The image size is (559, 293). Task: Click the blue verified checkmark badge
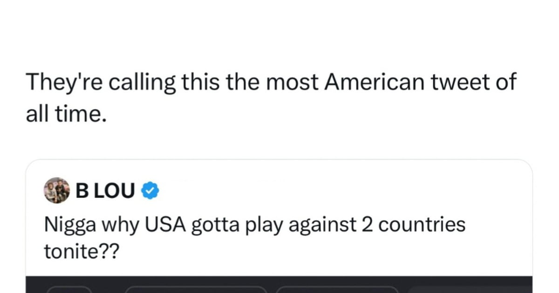(150, 191)
